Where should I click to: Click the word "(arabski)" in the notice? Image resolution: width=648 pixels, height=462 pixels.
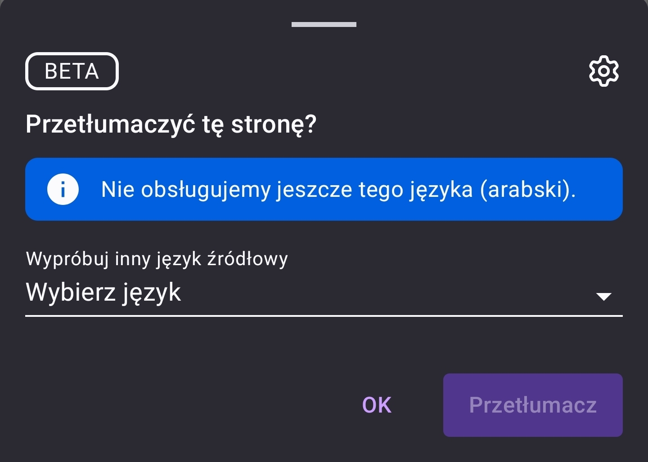pos(527,189)
